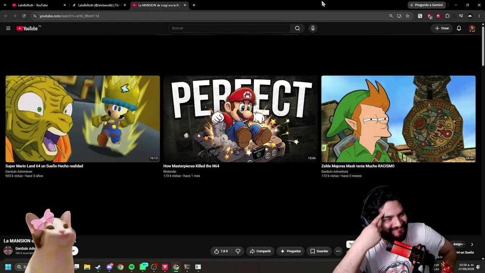
Task: Open Chrome zoom magnifier in address bar
Action: click(x=391, y=16)
